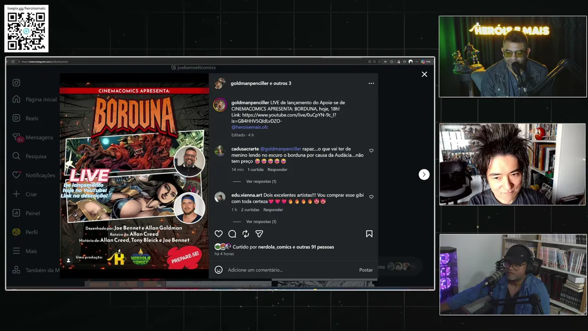Open the @heroisemais.ofc mention link
The height and width of the screenshot is (331, 588).
(x=250, y=127)
